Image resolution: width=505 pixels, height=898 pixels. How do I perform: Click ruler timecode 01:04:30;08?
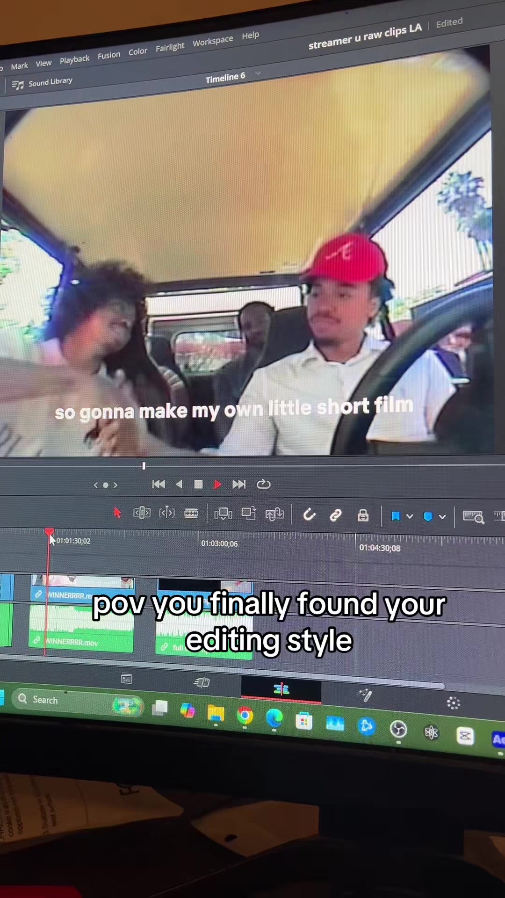coord(380,548)
